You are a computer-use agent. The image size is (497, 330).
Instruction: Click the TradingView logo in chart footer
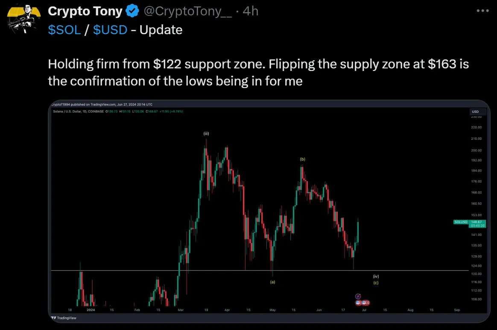coord(64,318)
